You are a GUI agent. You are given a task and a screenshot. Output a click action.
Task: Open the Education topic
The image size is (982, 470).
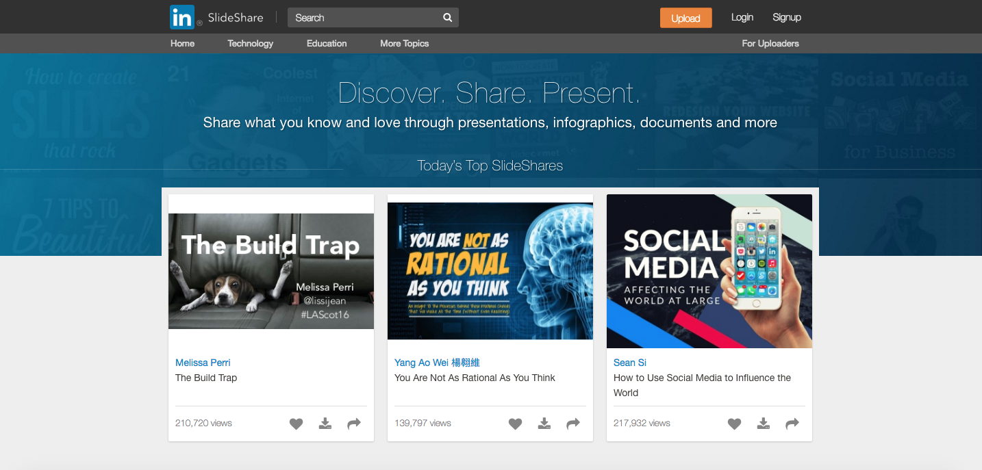[x=327, y=43]
